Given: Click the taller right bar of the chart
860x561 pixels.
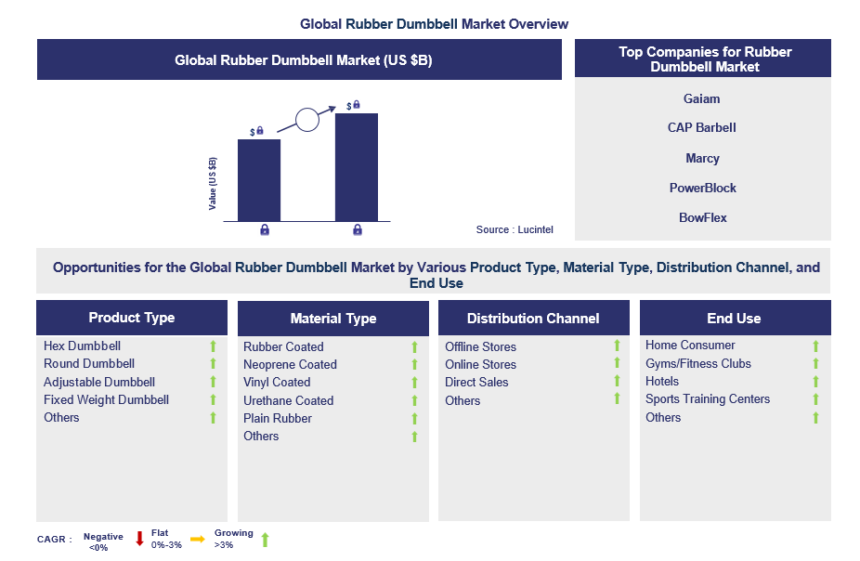Looking at the screenshot, I should tap(355, 167).
